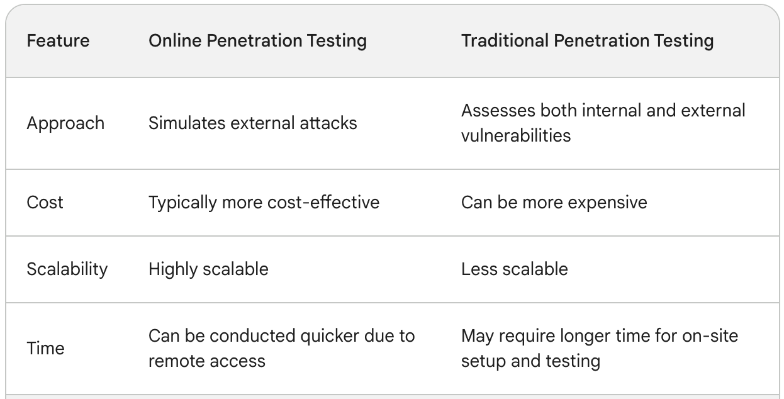Click the 'Approach' row label
This screenshot has width=784, height=399.
pos(65,123)
